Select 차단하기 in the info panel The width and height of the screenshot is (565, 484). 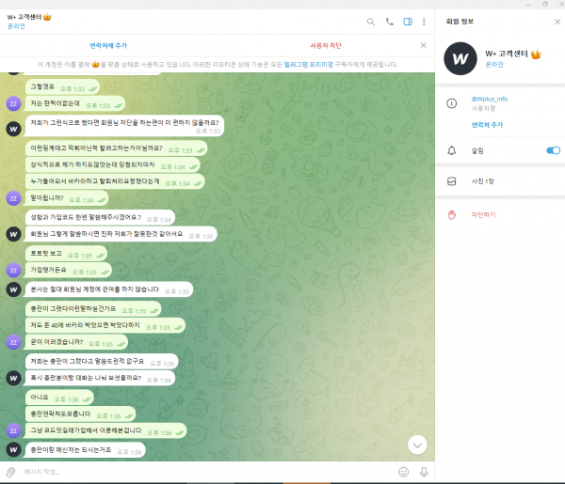coord(484,214)
